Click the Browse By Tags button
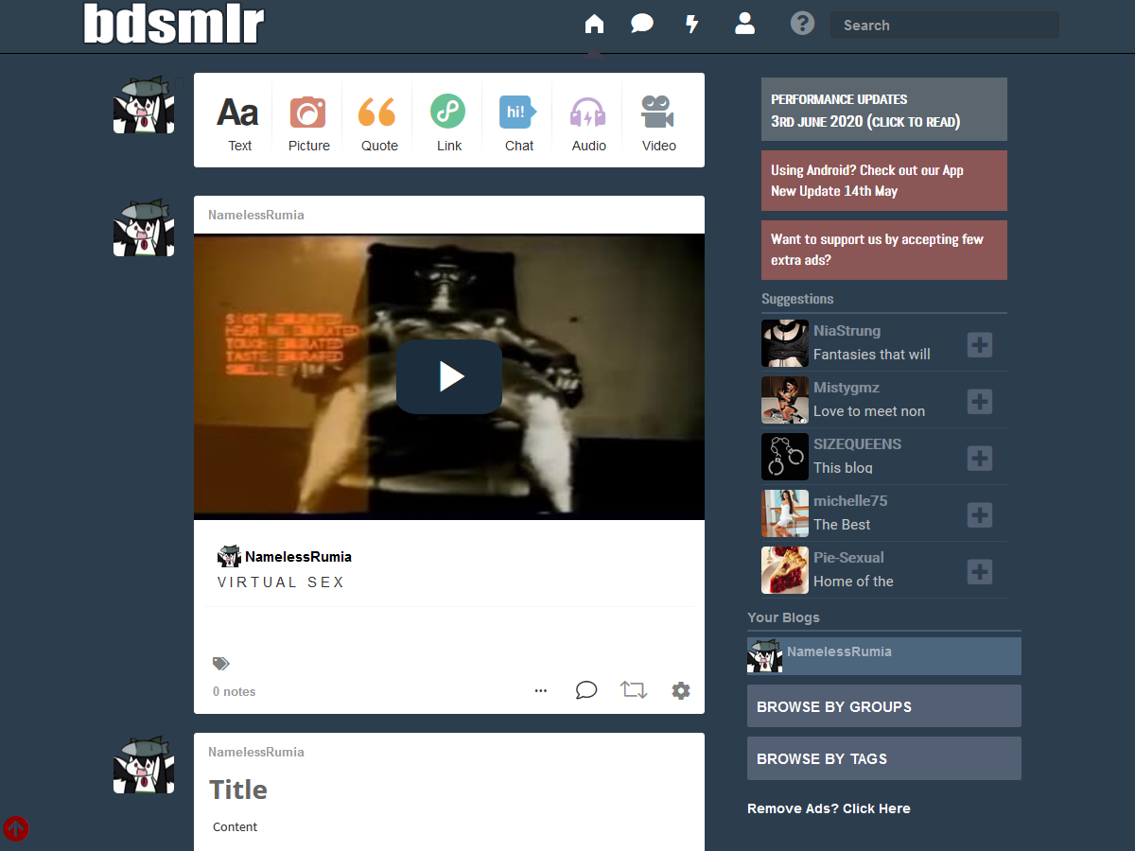1135x851 pixels. [883, 758]
